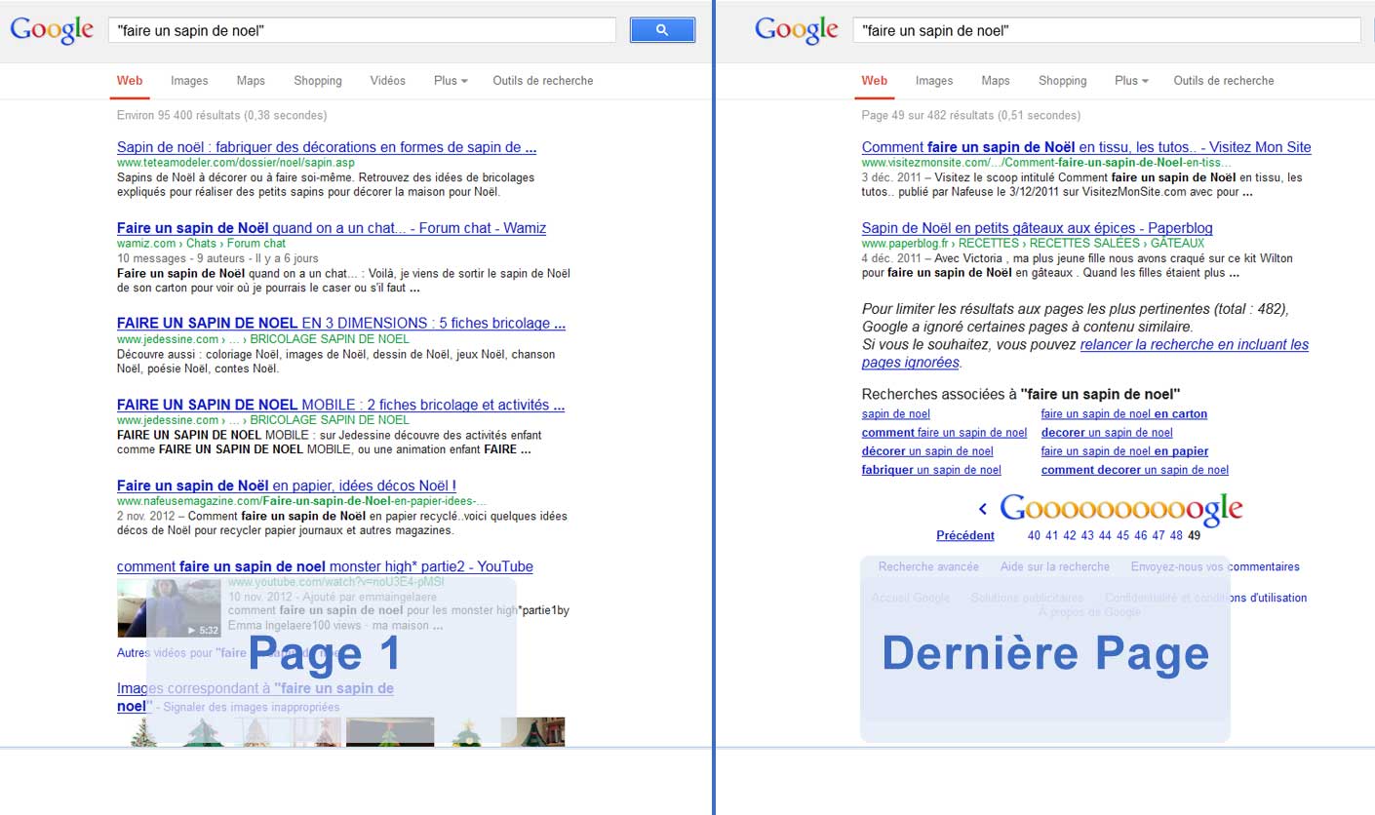Click the 'Environ 95 400 résultats' count text
The height and width of the screenshot is (815, 1375).
tap(221, 115)
